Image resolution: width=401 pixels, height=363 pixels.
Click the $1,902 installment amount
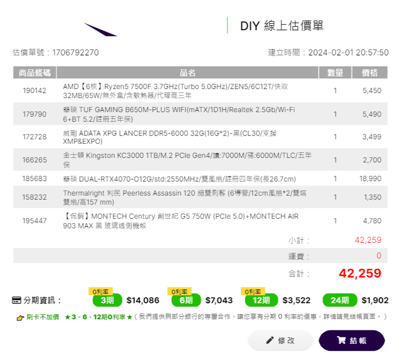[x=375, y=300]
